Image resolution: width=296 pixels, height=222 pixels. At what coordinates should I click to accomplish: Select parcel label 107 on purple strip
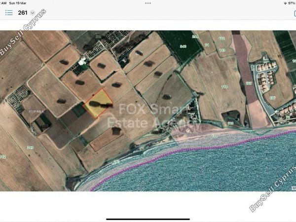249,83
